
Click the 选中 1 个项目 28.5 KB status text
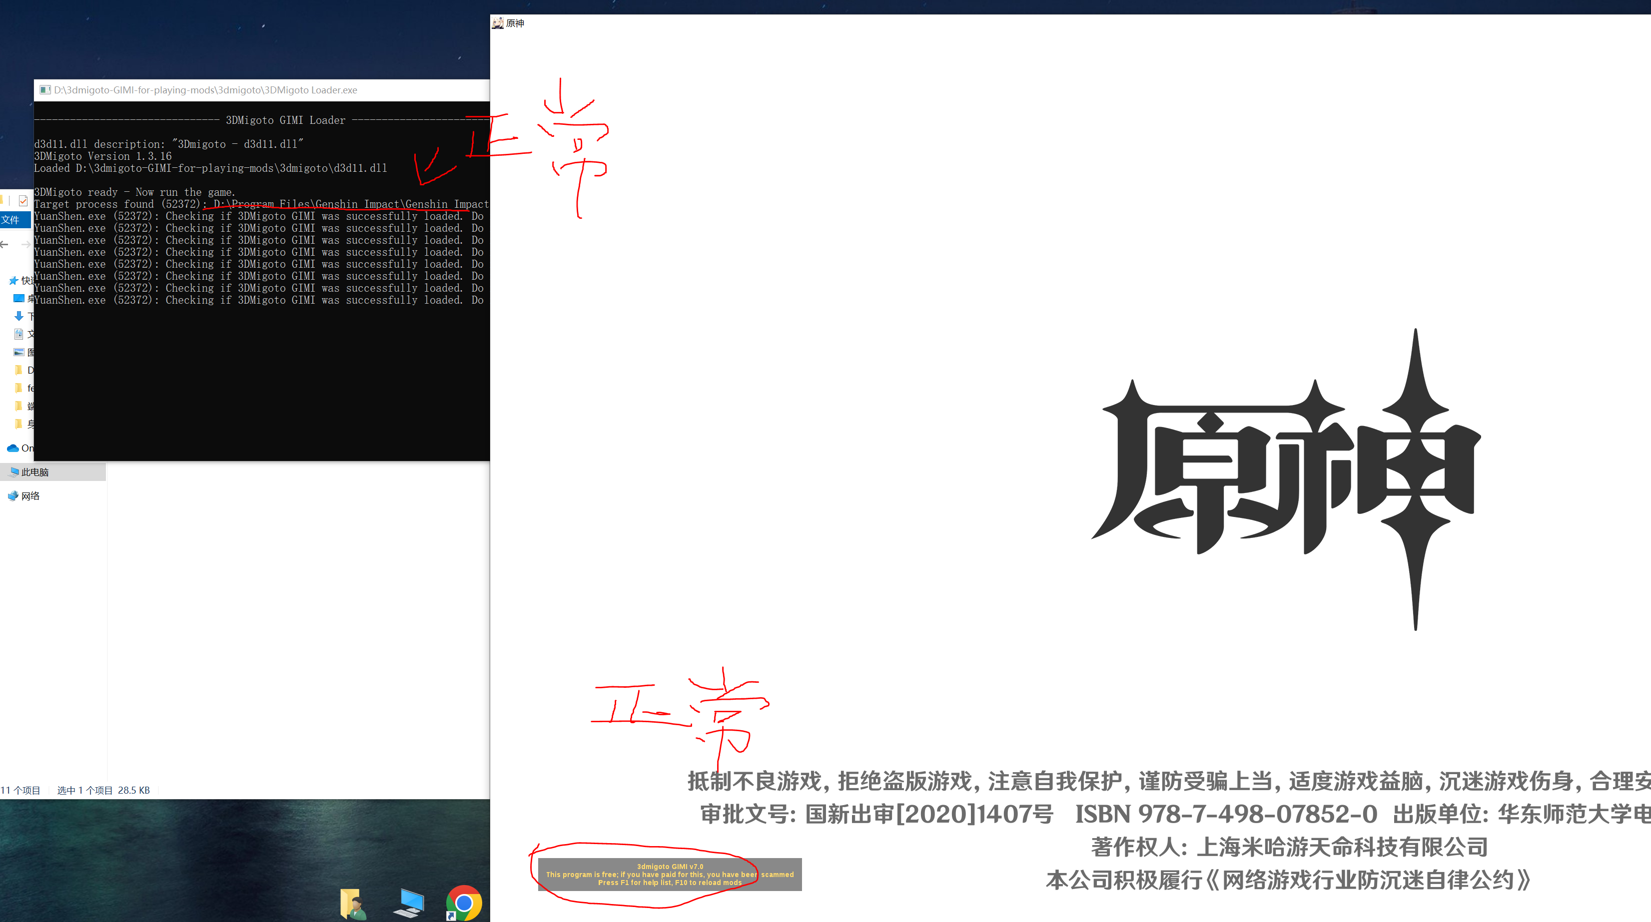point(103,790)
